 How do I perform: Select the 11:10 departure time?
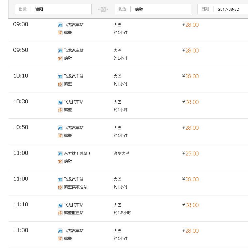[x=21, y=204]
